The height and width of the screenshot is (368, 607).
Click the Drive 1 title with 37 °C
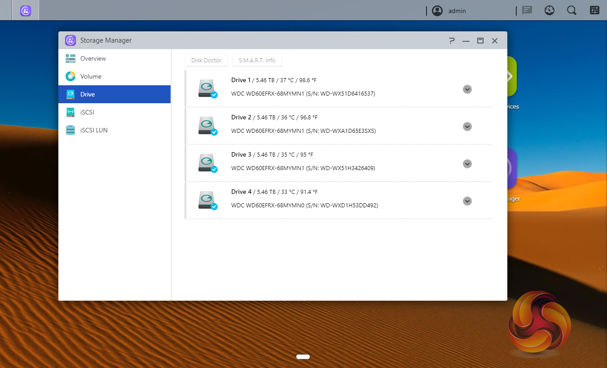tap(274, 80)
